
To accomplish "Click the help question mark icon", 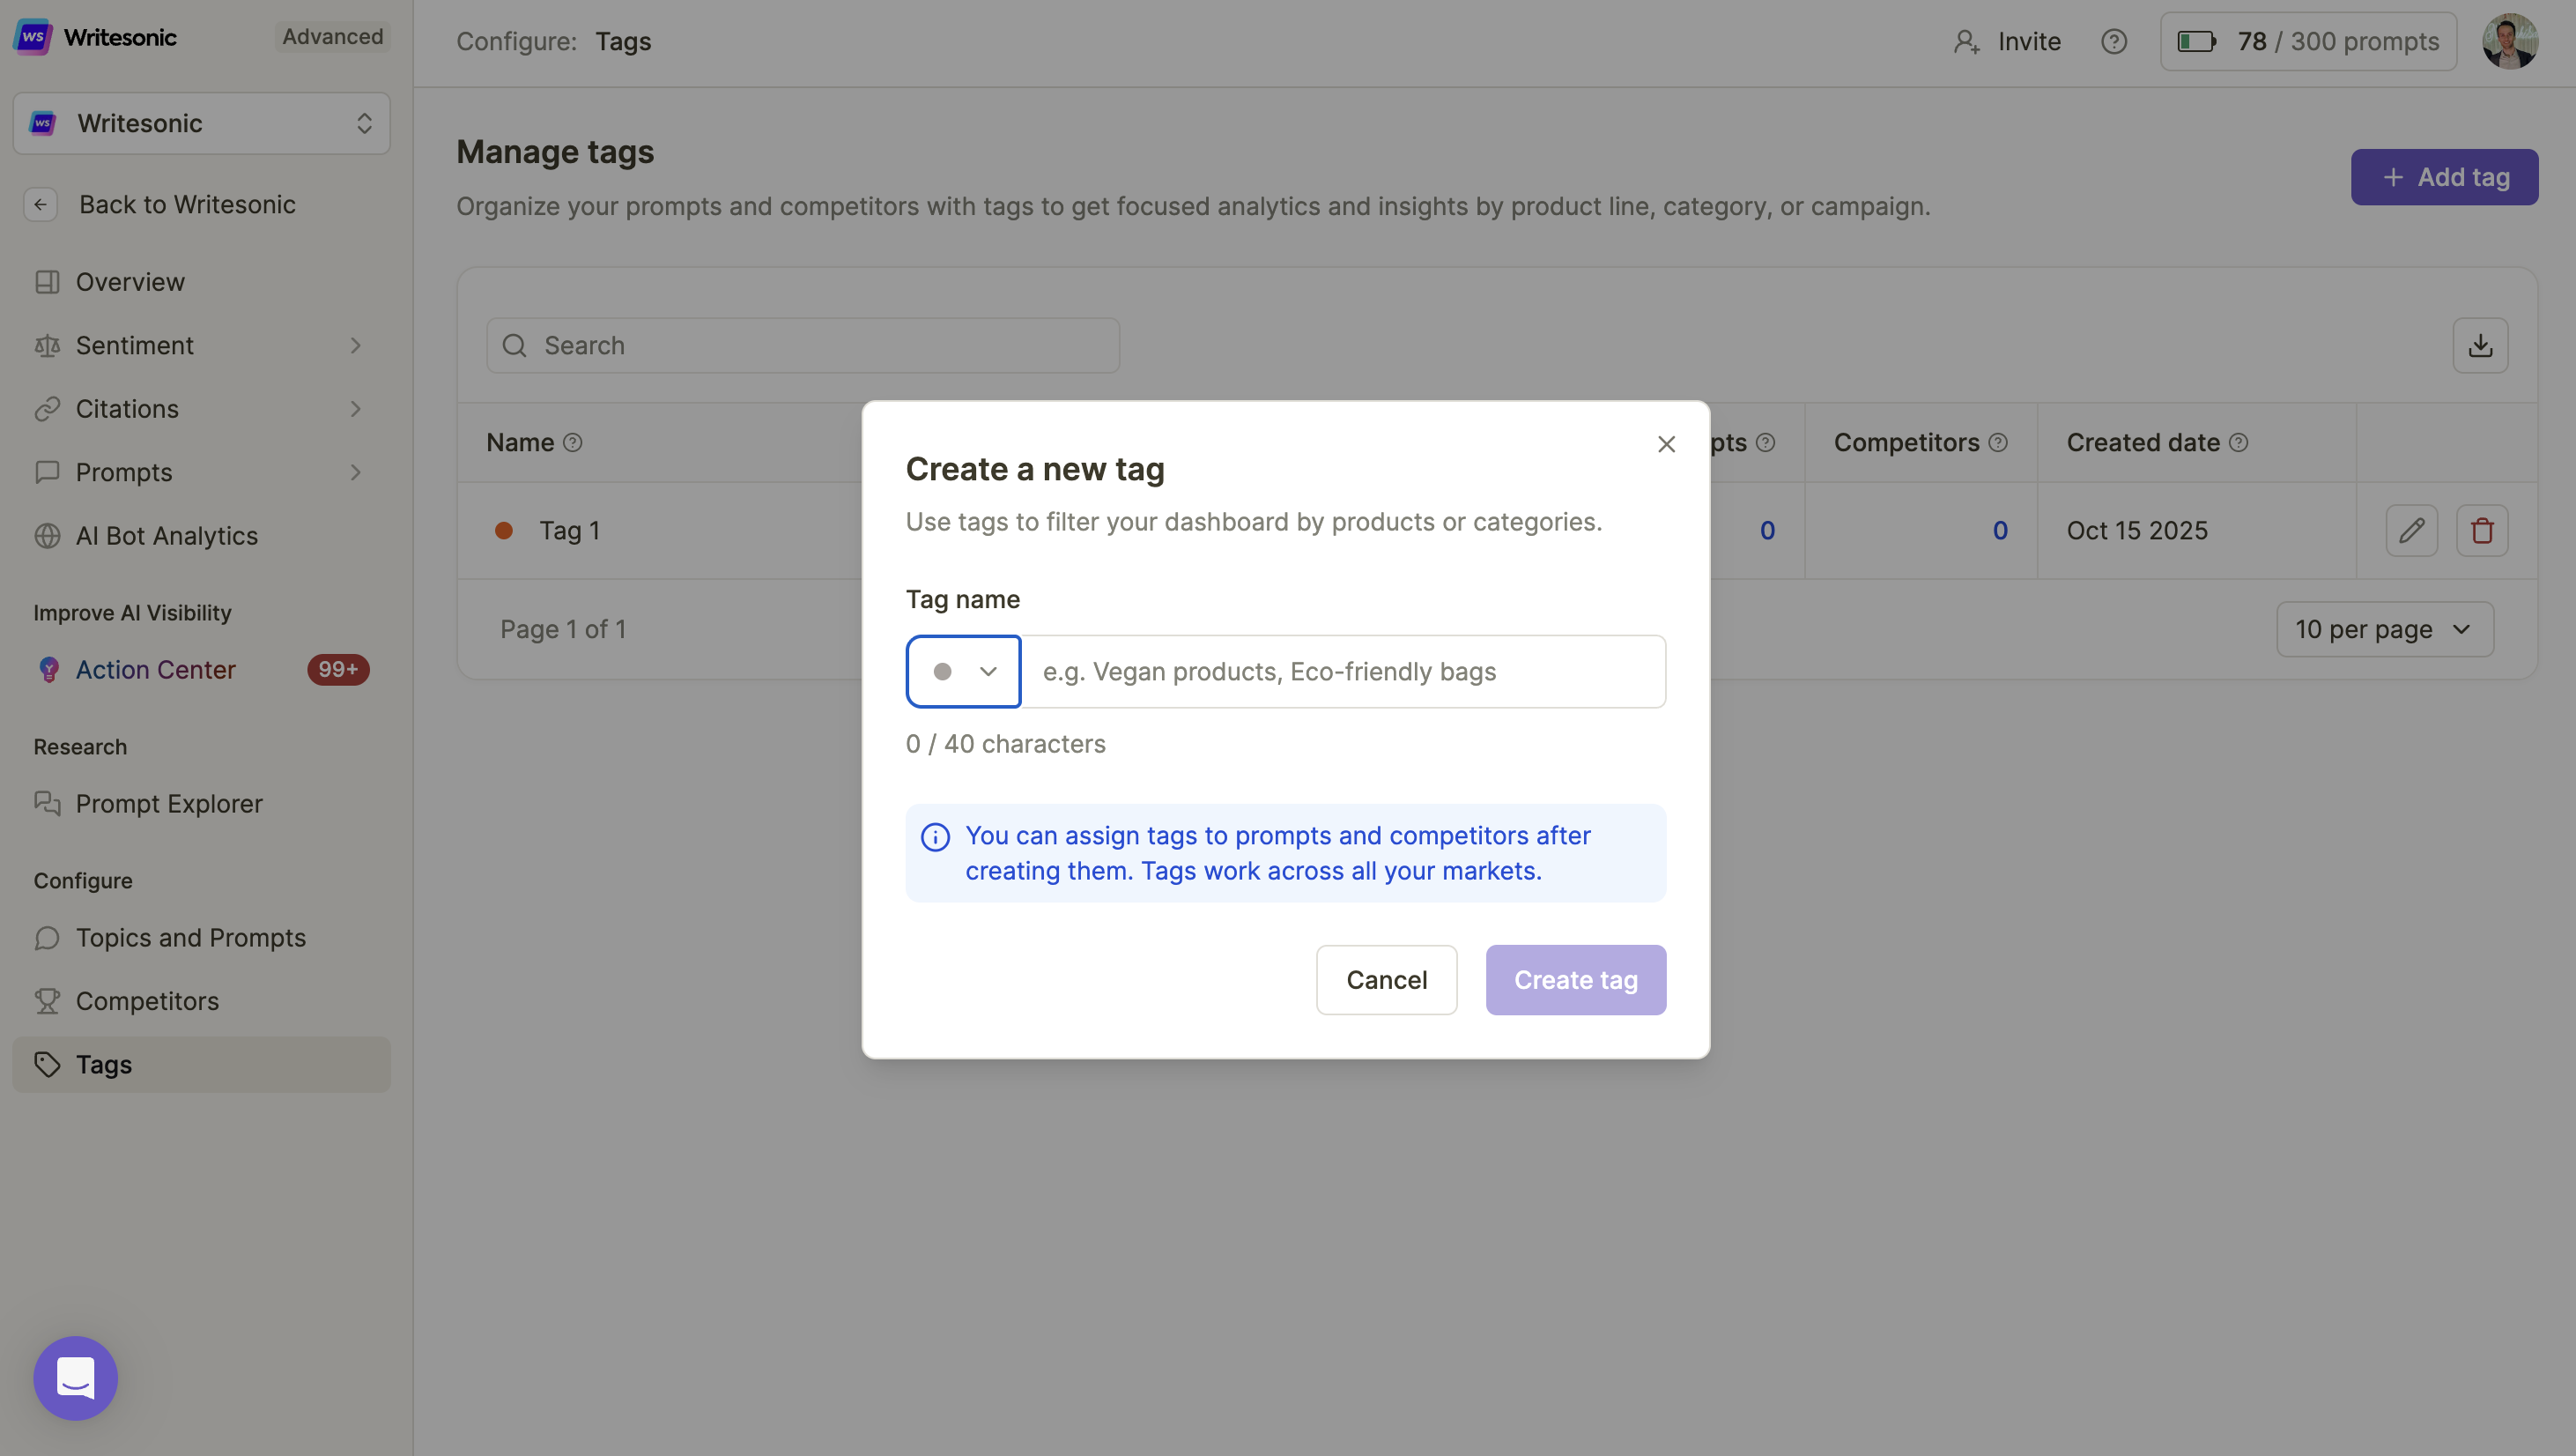I will [2113, 41].
